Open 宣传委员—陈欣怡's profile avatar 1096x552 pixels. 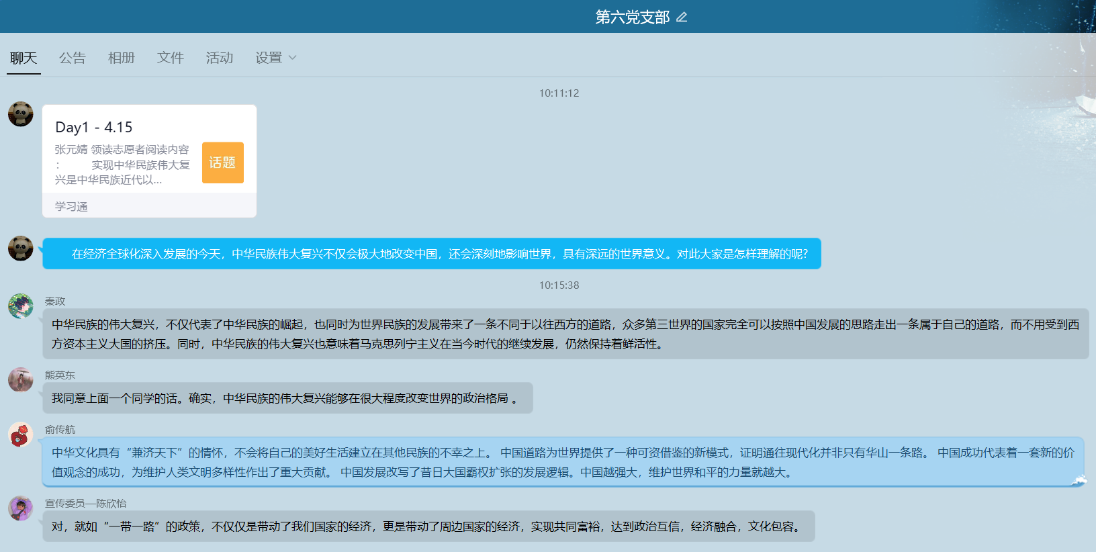tap(21, 508)
